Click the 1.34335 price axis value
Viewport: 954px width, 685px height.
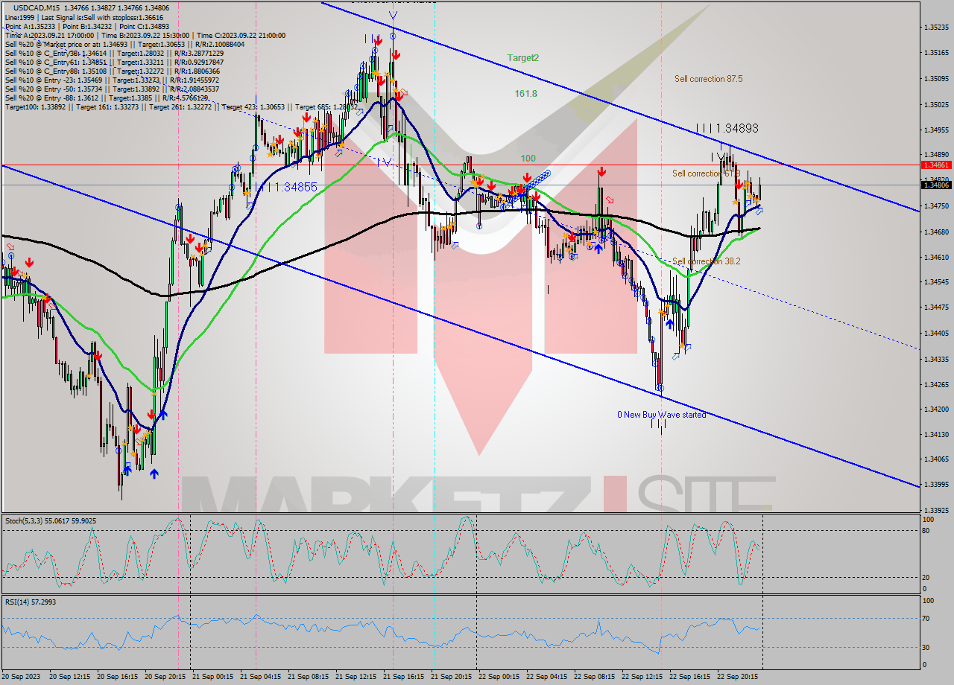click(936, 359)
